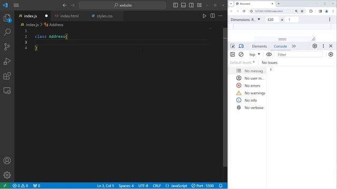Click Port : 5500 Live Server status
The height and width of the screenshot is (189, 337).
point(202,185)
